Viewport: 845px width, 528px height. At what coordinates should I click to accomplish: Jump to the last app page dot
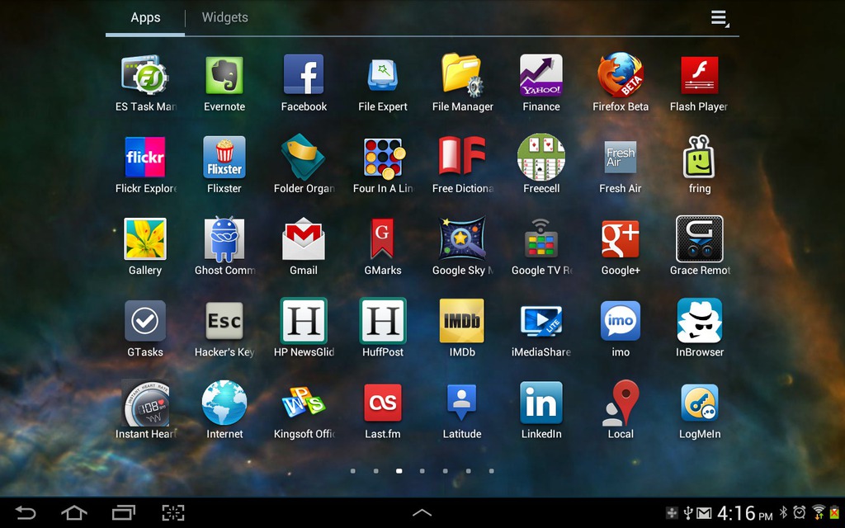pyautogui.click(x=492, y=471)
